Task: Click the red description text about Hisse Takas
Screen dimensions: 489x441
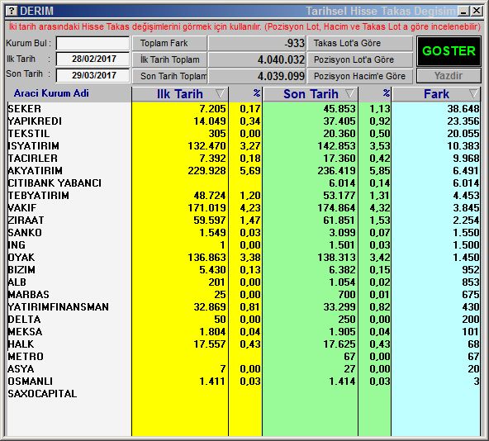Action: (244, 26)
